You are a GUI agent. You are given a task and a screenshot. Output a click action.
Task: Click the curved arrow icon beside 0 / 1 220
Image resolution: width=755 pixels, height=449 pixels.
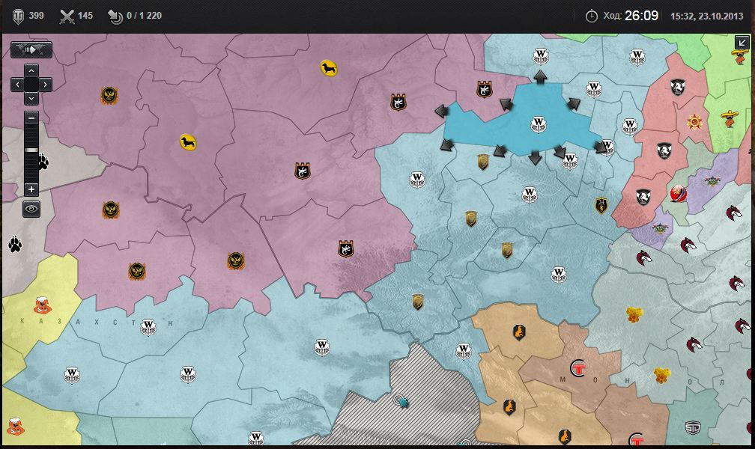click(x=115, y=16)
